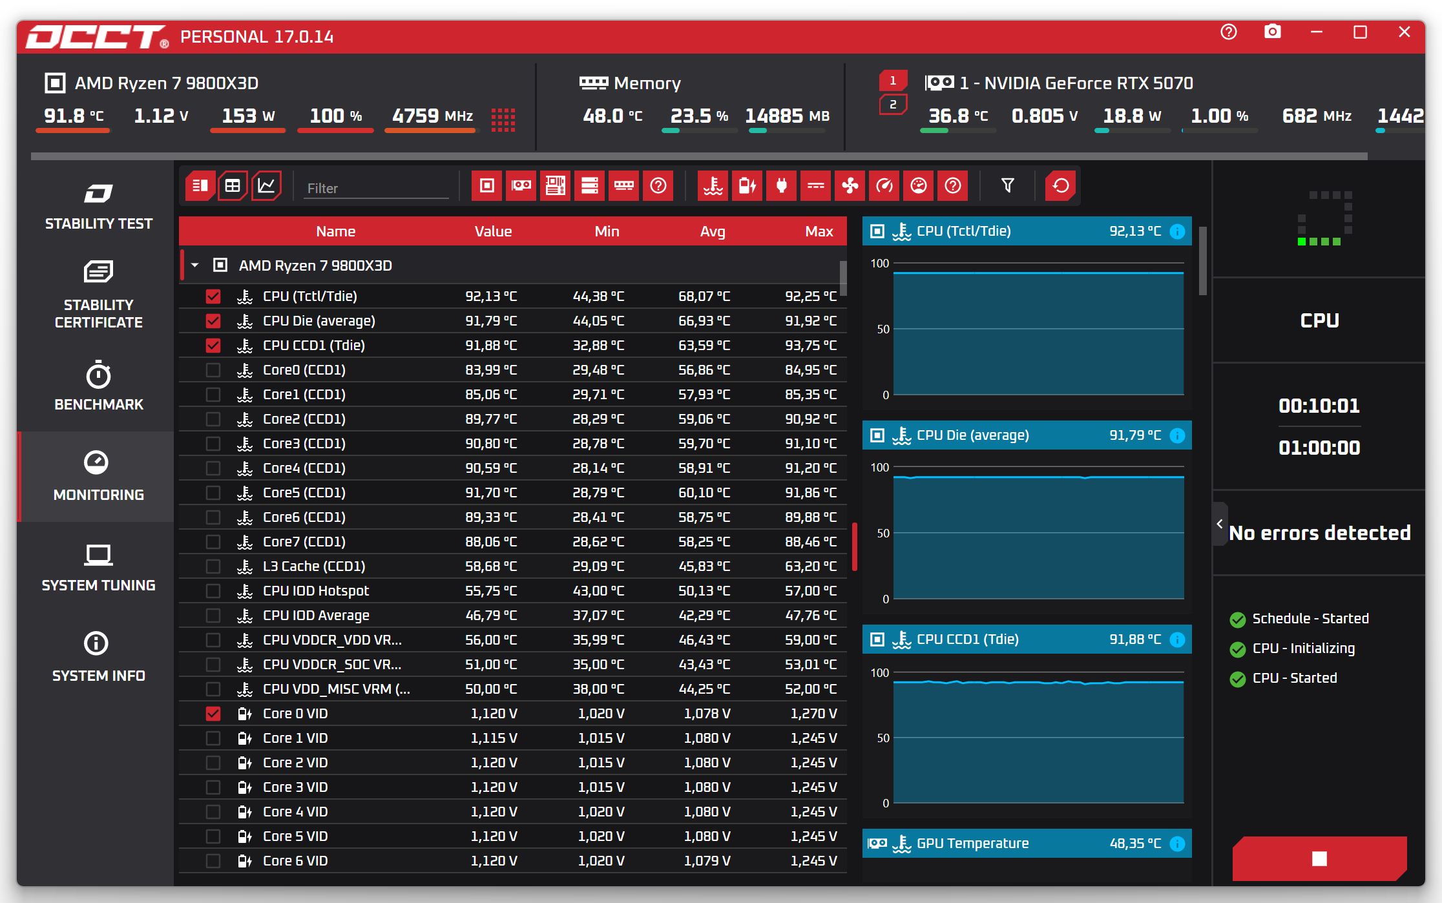Toggle the motherboard sensors filter
Viewport: 1442px width, 903px height.
click(556, 186)
